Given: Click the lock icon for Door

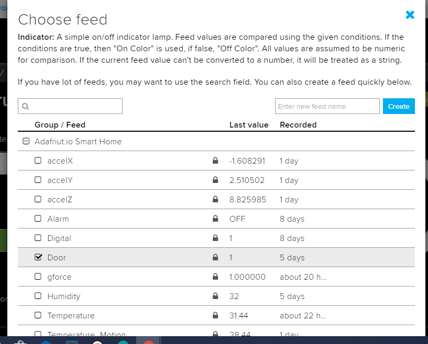Looking at the screenshot, I should pos(215,258).
